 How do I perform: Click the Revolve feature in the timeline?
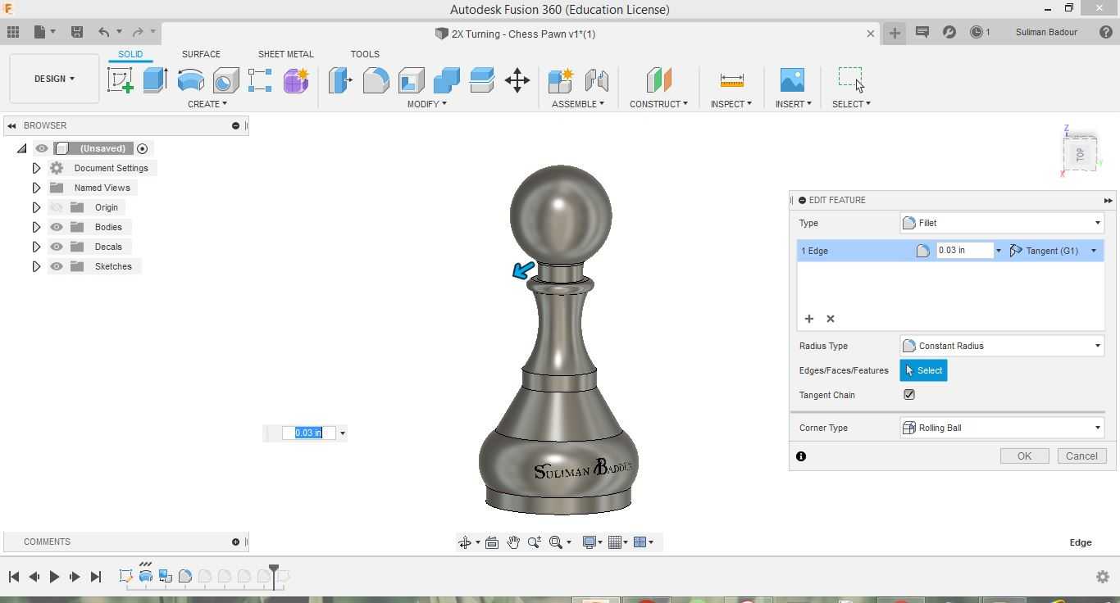coord(146,577)
